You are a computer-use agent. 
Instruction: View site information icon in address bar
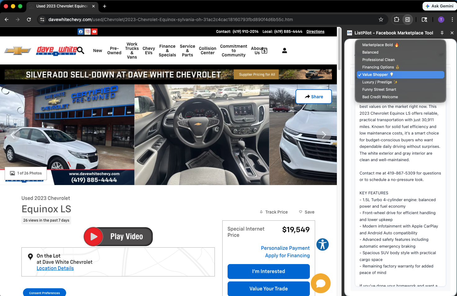[x=42, y=20]
